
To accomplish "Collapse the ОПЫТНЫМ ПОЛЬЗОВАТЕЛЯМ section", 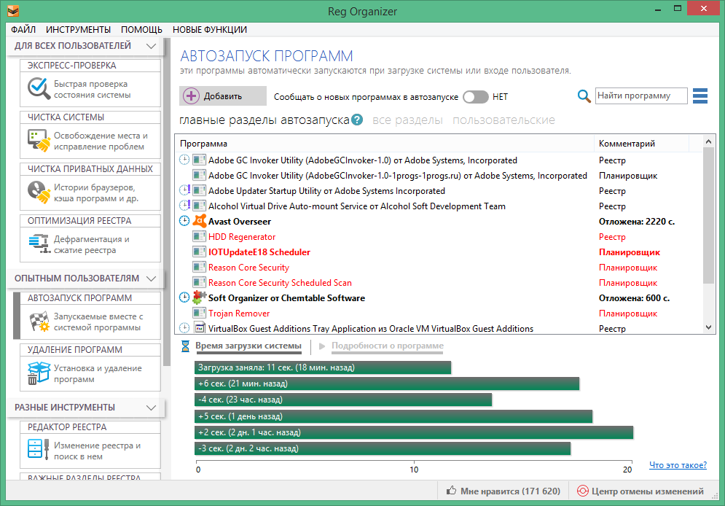I will (151, 279).
